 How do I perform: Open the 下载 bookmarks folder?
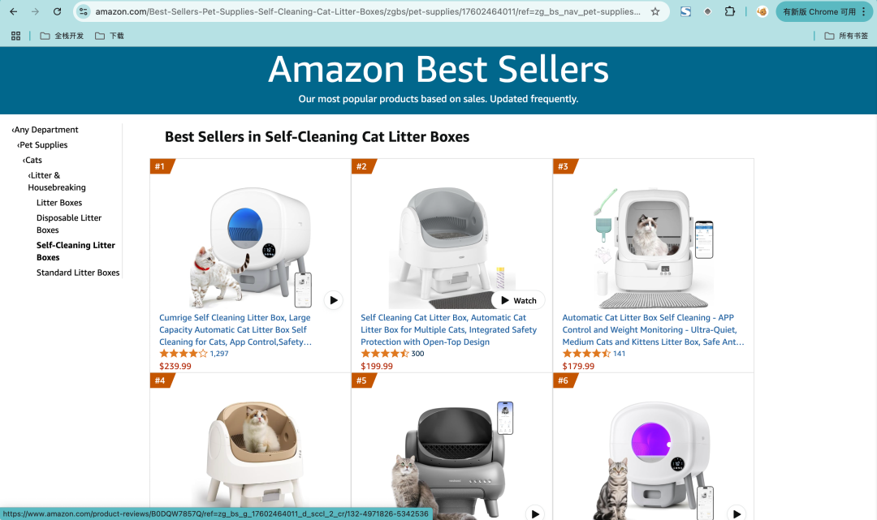110,36
